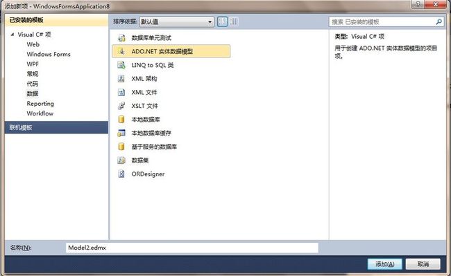This screenshot has width=451, height=276.
Task: Select the Reporting category
Action: 40,104
